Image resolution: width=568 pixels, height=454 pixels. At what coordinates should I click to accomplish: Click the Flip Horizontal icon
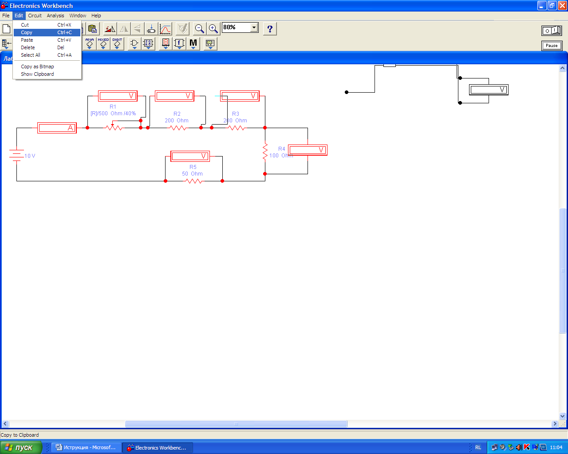click(x=124, y=29)
